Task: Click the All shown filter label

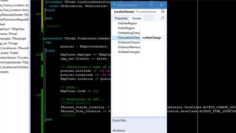Action: point(119,130)
